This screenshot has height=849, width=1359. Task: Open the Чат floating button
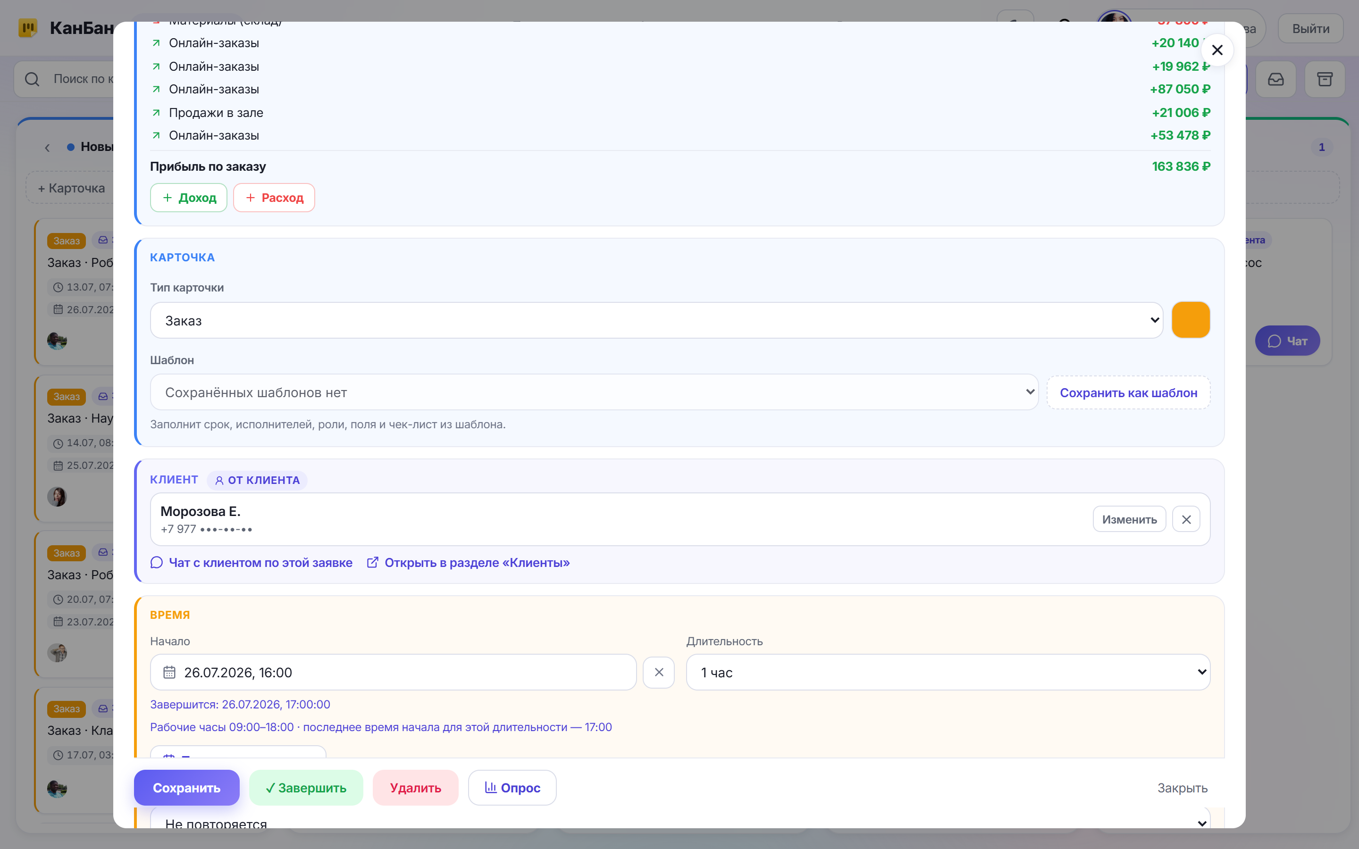(x=1287, y=341)
